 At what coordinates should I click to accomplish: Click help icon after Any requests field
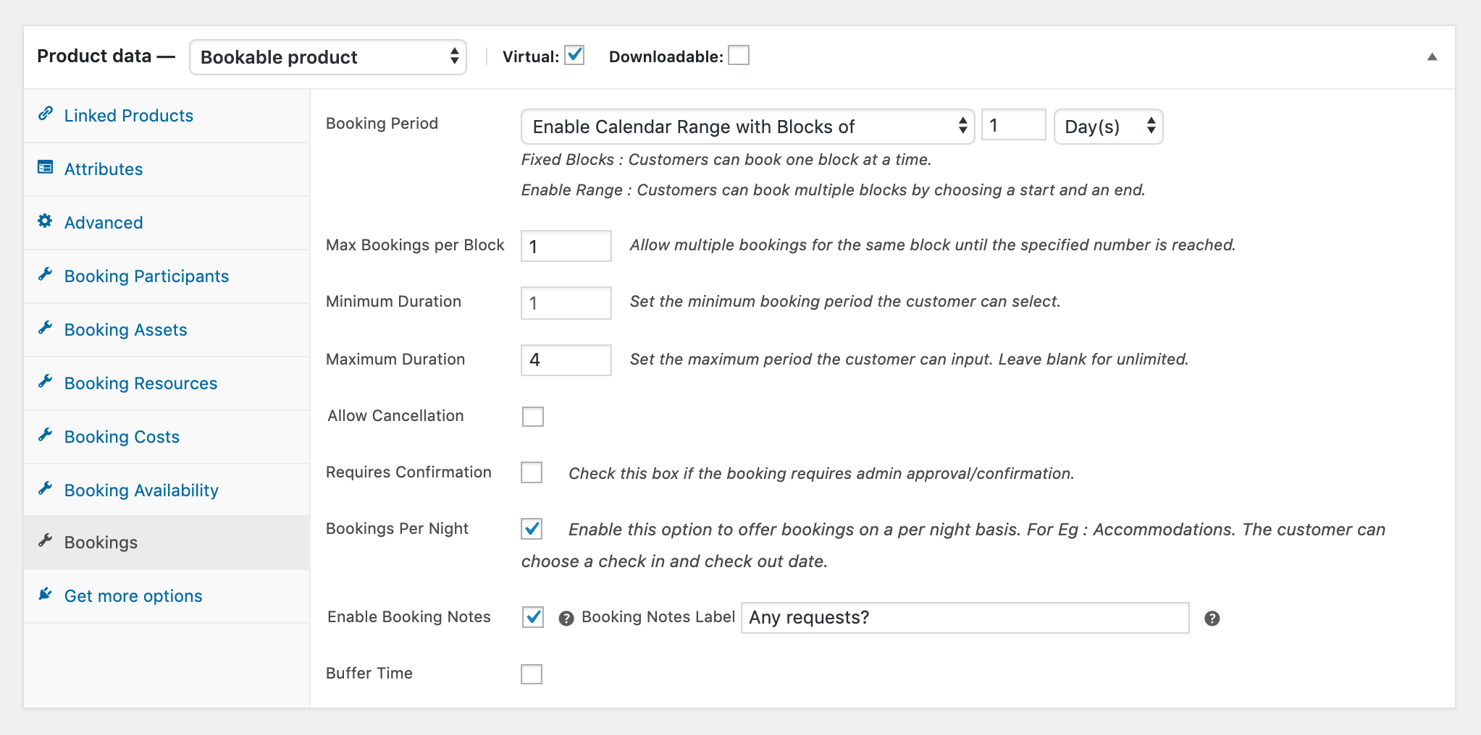tap(1212, 619)
